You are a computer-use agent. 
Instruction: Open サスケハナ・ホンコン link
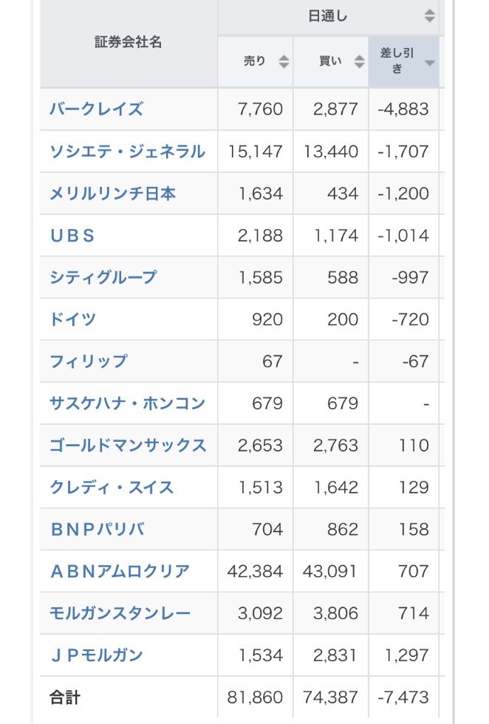127,403
